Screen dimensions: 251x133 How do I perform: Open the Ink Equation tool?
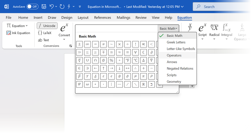(x=19, y=33)
